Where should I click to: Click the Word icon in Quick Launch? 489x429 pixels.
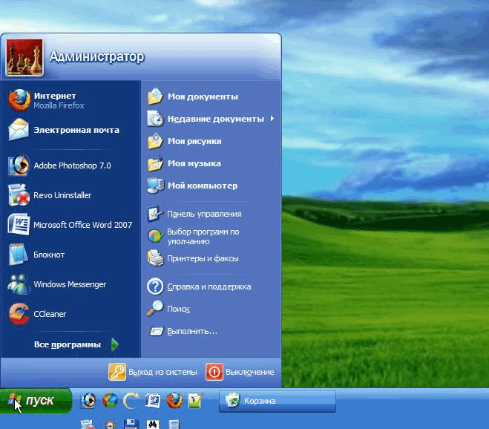pyautogui.click(x=153, y=401)
